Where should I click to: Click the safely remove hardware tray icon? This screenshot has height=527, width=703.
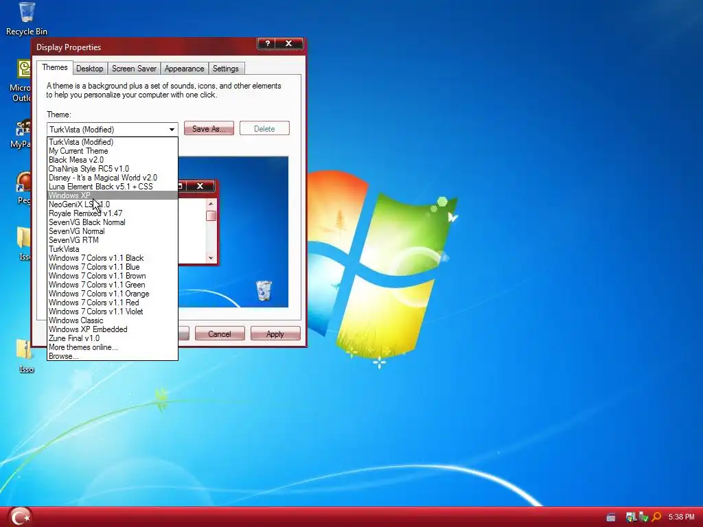pos(644,517)
